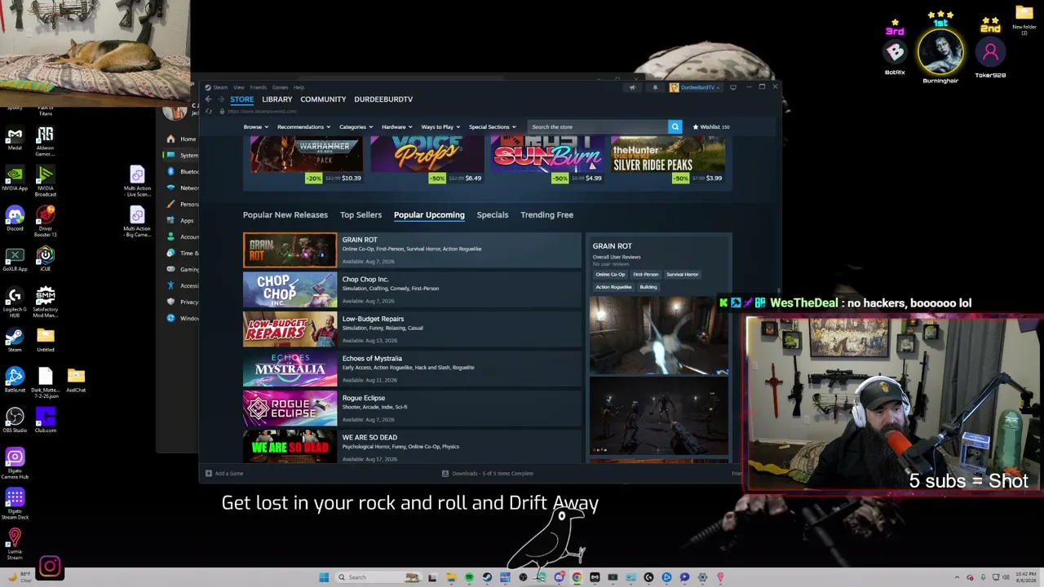Select the Elgato Camera Hub desktop icon

coord(15,463)
